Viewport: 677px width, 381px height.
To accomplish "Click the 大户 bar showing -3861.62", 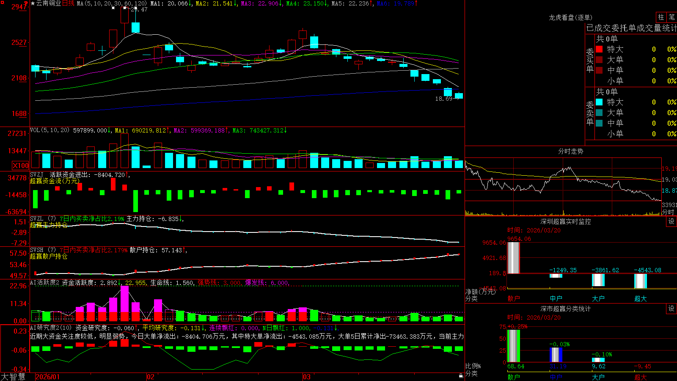I will (x=598, y=280).
